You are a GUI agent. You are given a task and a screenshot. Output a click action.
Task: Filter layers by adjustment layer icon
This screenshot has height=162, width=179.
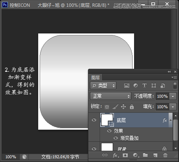click(136, 85)
